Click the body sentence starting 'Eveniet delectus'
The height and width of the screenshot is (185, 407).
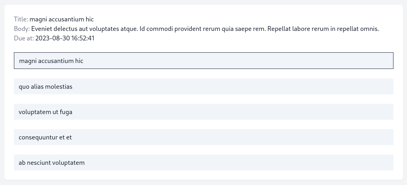[85, 29]
